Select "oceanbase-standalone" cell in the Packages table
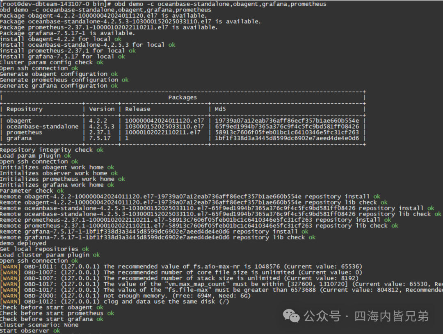The image size is (443, 334). tap(42, 127)
